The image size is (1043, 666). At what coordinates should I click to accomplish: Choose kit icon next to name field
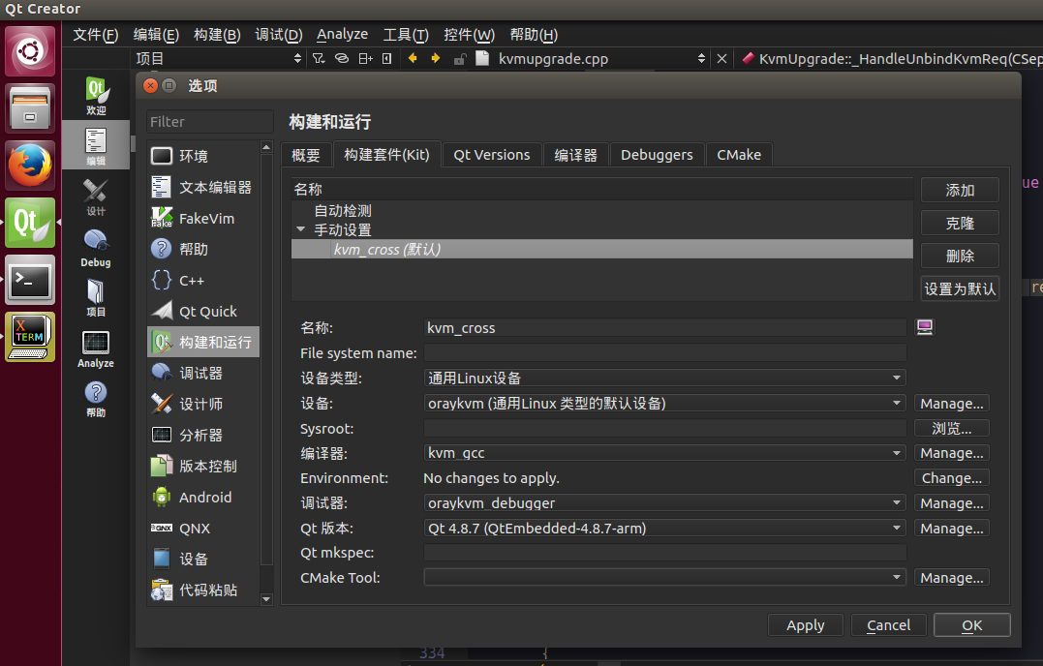925,327
